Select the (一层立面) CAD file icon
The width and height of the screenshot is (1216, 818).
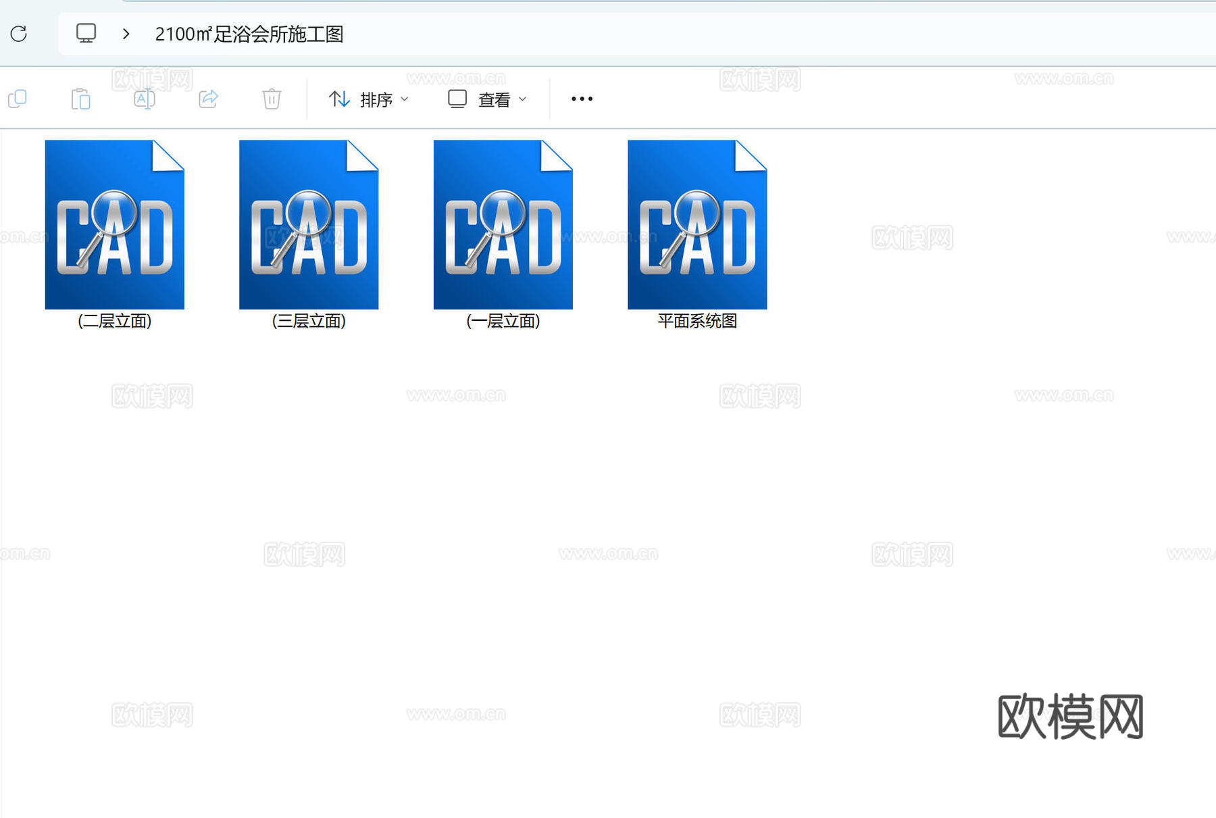[503, 224]
